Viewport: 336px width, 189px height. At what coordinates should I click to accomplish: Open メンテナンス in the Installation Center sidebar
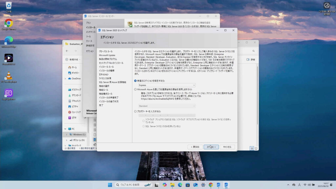91,32
